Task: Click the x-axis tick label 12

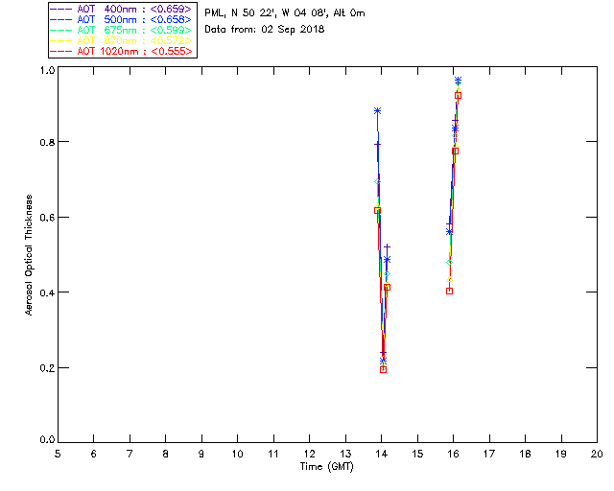Action: pos(309,454)
